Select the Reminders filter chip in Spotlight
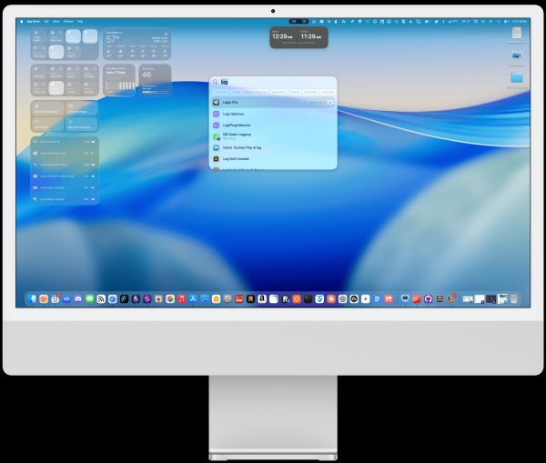Image resolution: width=546 pixels, height=463 pixels. 278,92
